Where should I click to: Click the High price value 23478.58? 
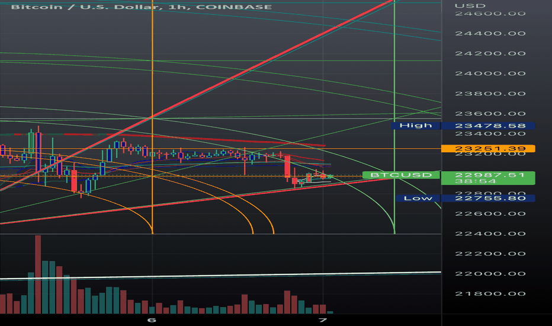tap(488, 126)
